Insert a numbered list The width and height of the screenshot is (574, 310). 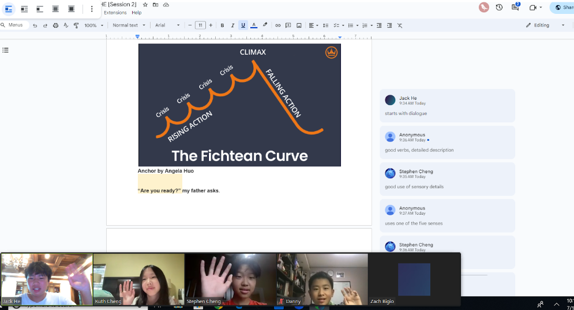click(x=365, y=25)
